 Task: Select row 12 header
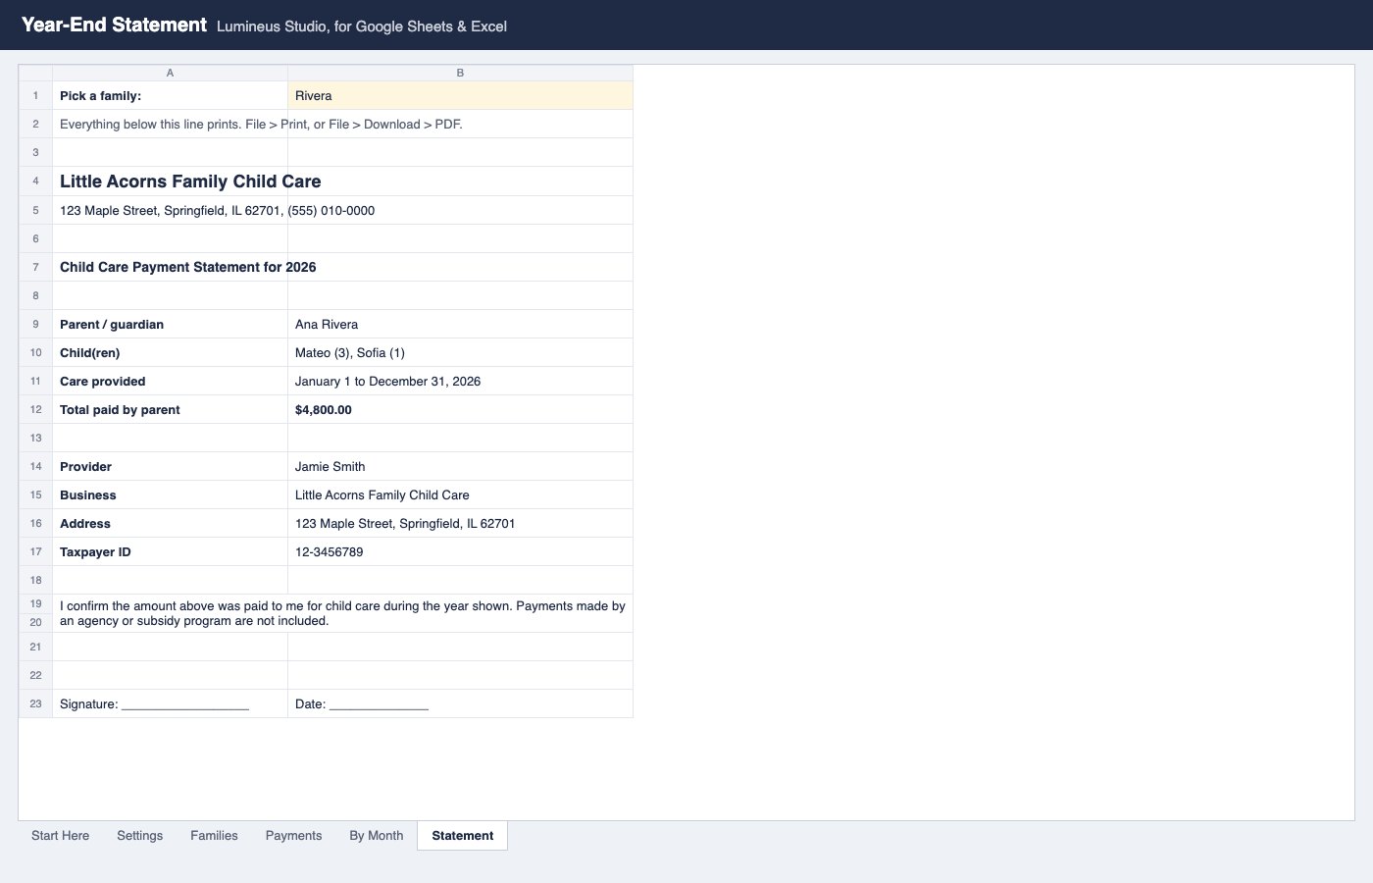35,410
